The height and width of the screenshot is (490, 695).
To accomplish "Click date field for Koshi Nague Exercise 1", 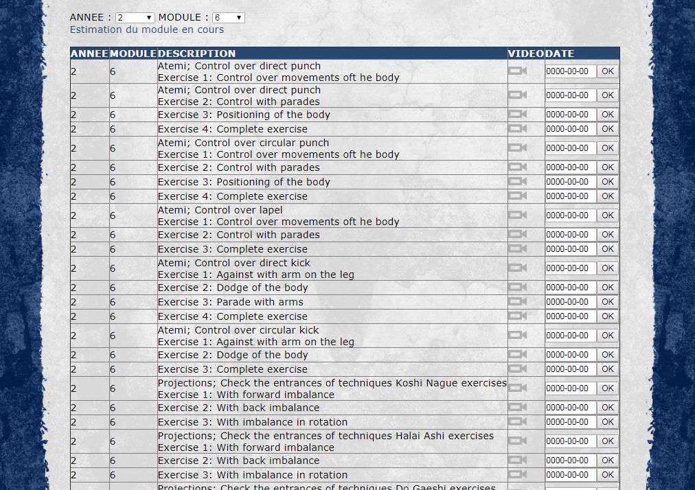I will [570, 388].
